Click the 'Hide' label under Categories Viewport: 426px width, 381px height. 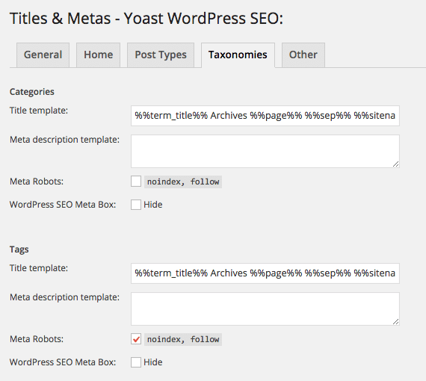[153, 205]
